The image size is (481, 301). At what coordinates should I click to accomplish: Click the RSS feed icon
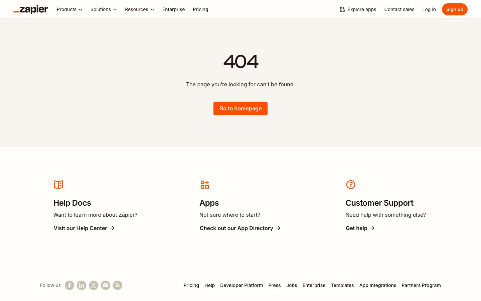tap(118, 285)
